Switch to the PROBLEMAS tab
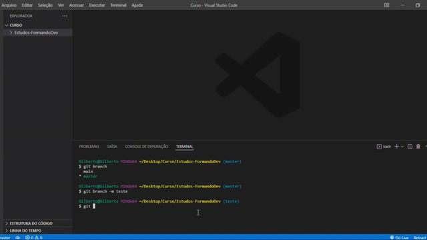Viewport: 427px width, 240px height. (x=89, y=147)
